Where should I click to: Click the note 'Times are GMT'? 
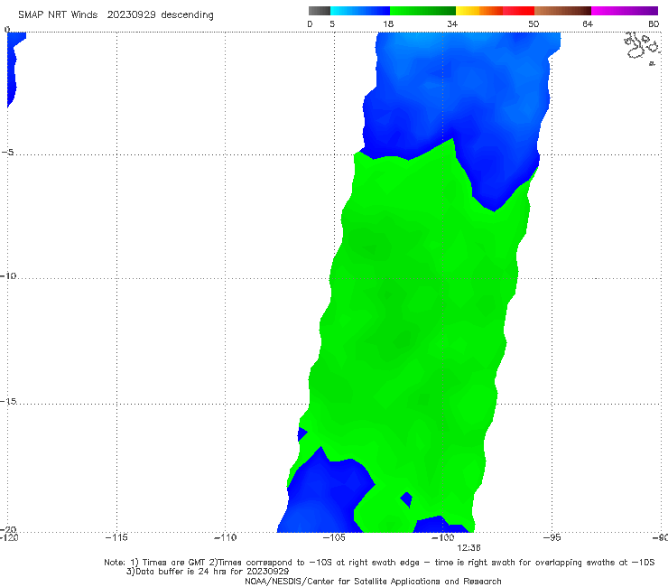pyautogui.click(x=174, y=563)
